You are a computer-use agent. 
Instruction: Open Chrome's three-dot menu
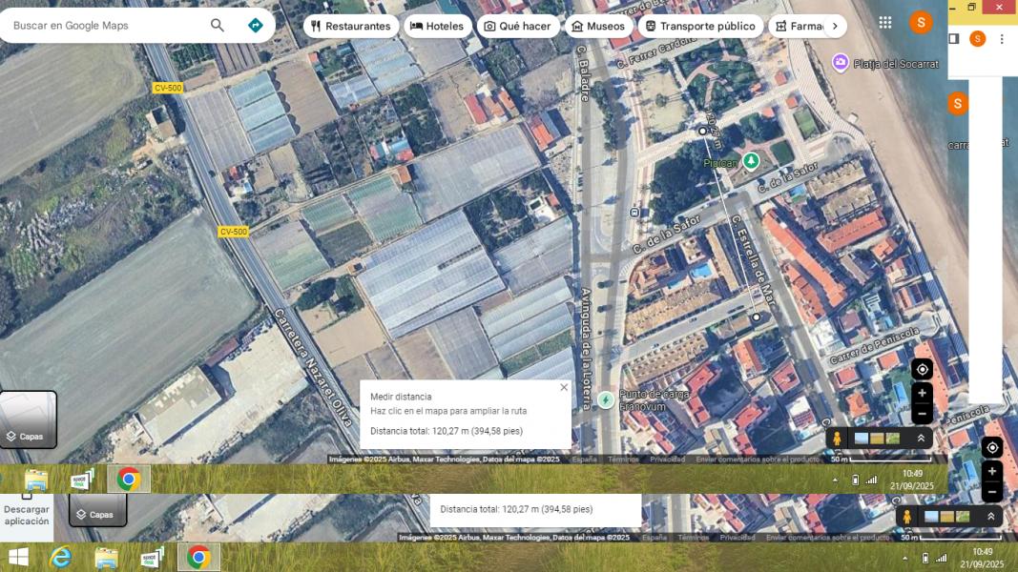(x=1002, y=39)
